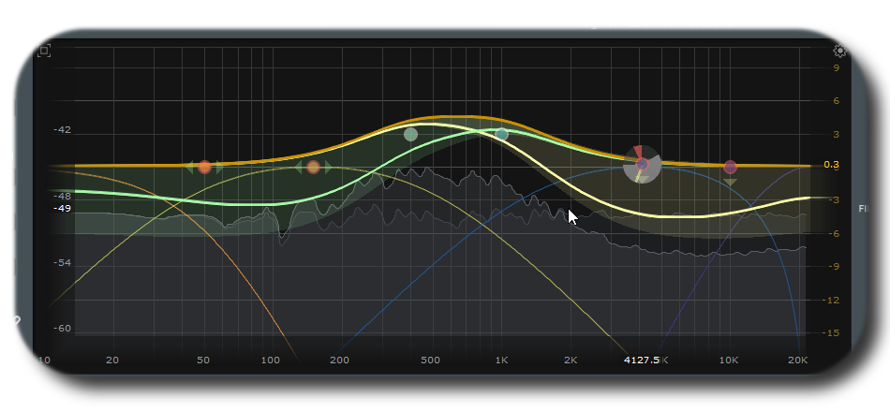890x412 pixels.
Task: Click the fullscreen expand icon in top-left corner
Action: point(44,50)
